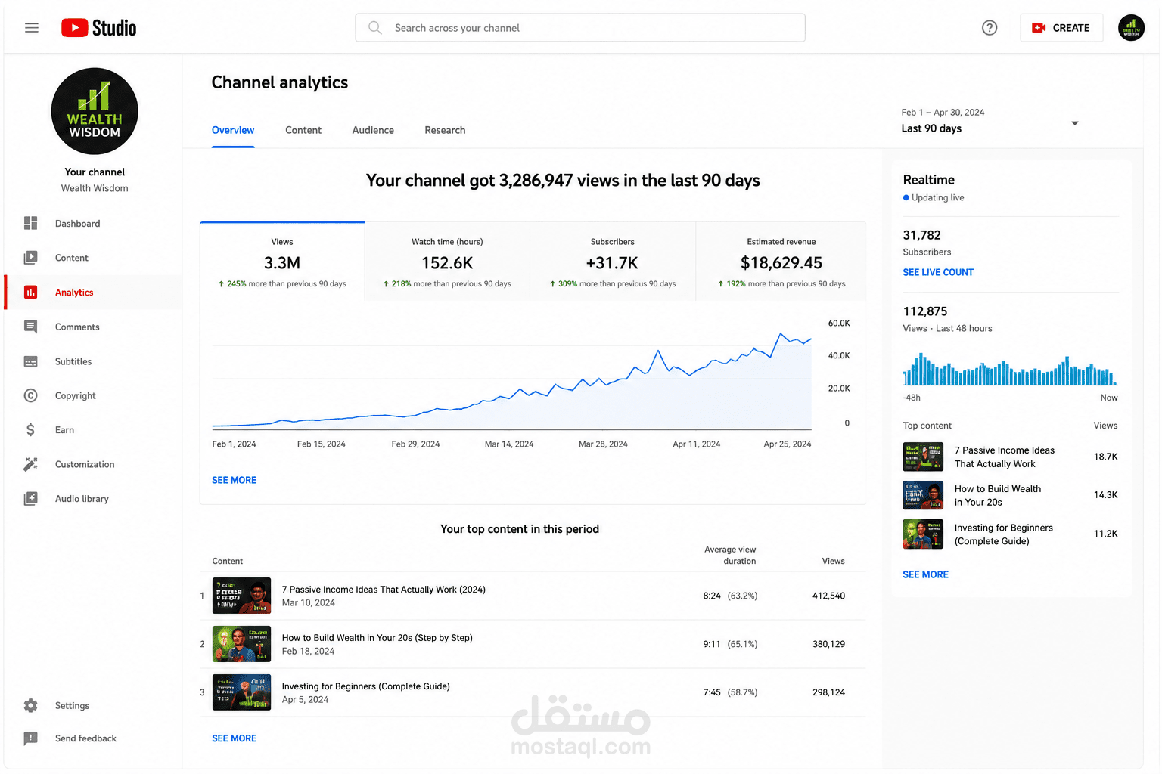Click SEE LIVE COUNT link
The width and height of the screenshot is (1162, 774).
(x=938, y=272)
